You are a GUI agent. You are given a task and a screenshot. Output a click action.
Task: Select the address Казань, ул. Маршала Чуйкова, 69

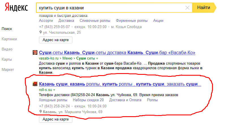coord(73,112)
